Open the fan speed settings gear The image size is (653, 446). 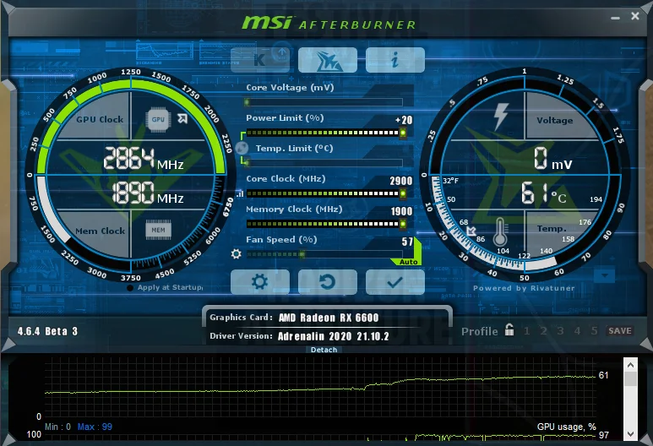click(x=237, y=253)
